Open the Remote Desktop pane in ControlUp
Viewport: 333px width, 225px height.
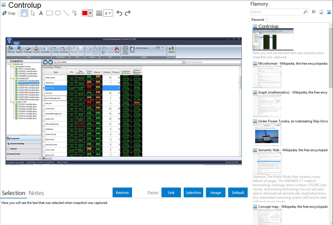coord(24,143)
